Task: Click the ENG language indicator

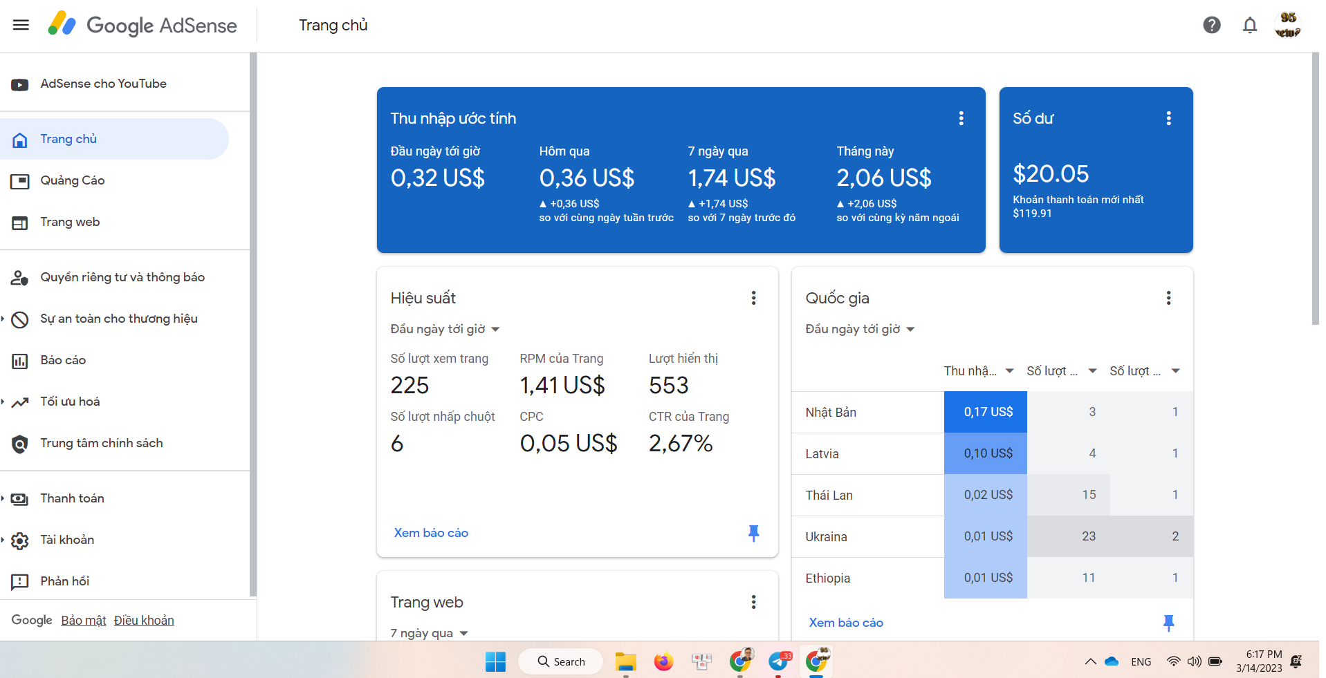Action: coord(1141,661)
